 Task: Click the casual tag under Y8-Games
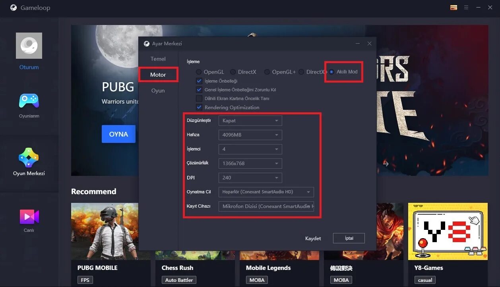pos(425,280)
